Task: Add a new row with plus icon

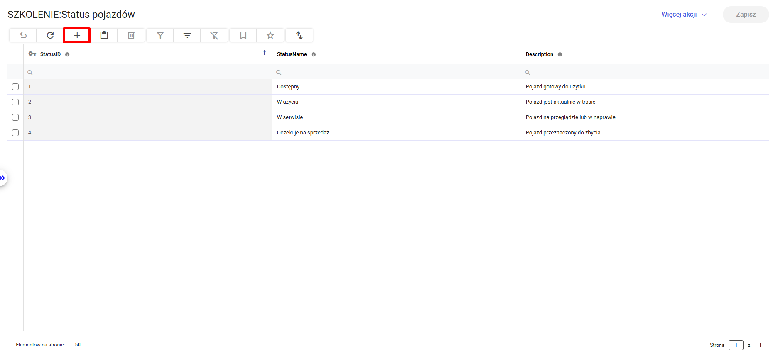Action: [77, 35]
